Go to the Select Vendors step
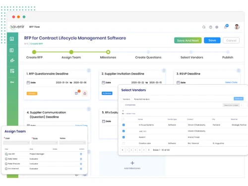Image resolution: width=248 pixels, height=186 pixels. click(x=191, y=52)
